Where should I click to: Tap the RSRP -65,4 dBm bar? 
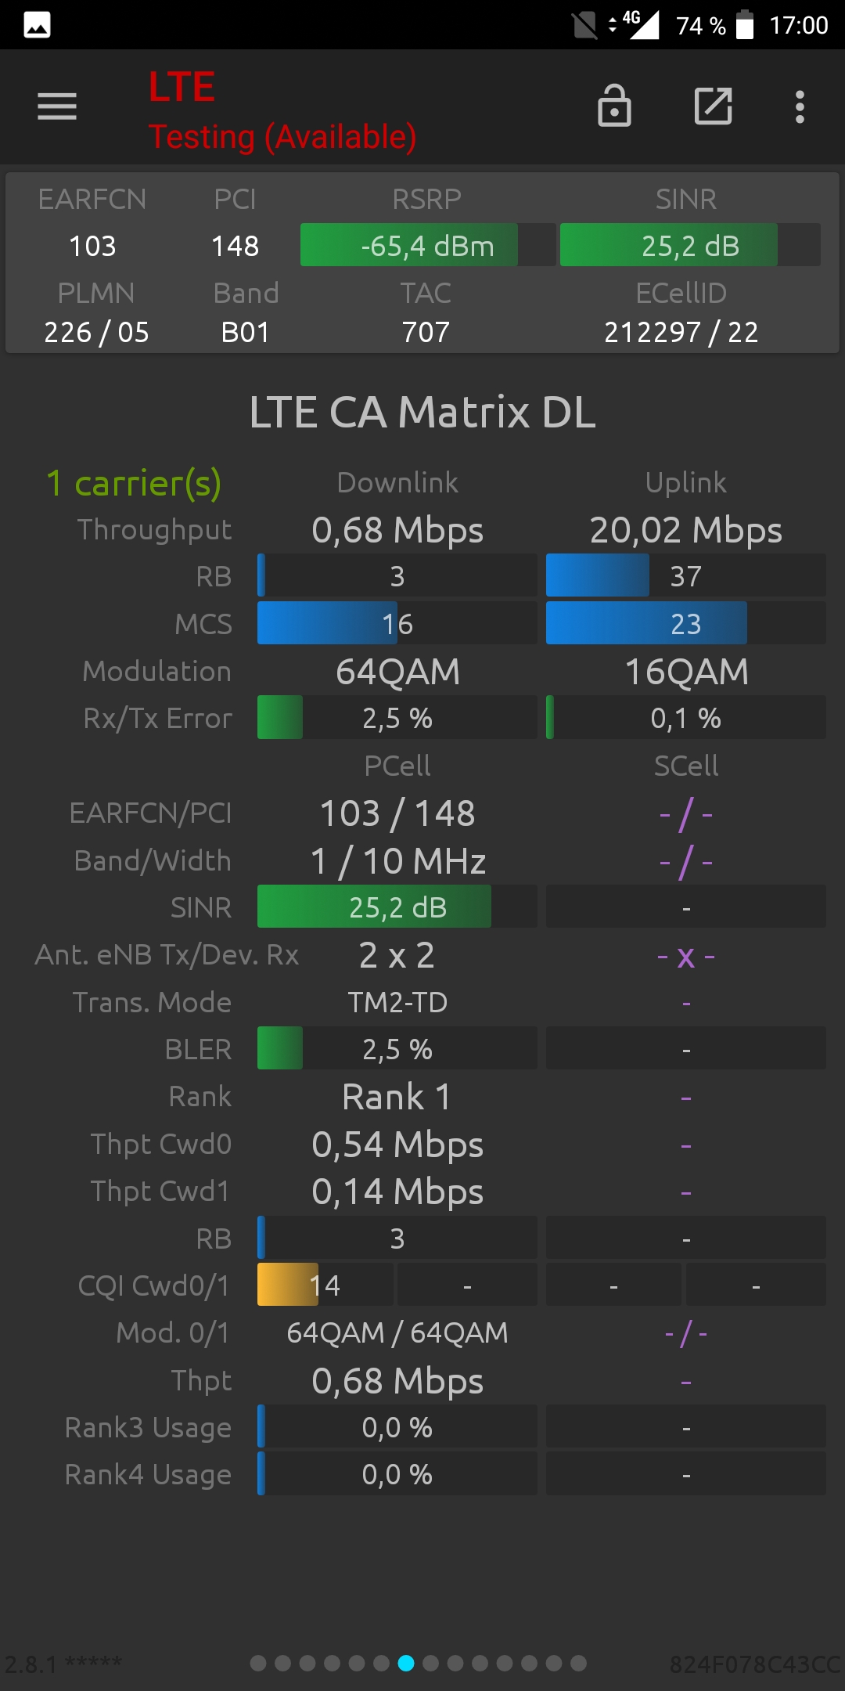[x=428, y=245]
